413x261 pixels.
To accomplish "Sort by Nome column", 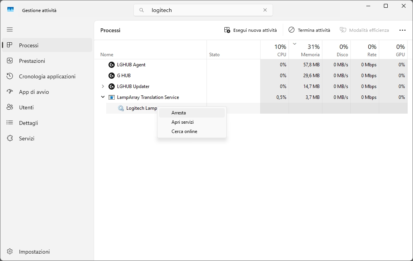I will [x=150, y=50].
